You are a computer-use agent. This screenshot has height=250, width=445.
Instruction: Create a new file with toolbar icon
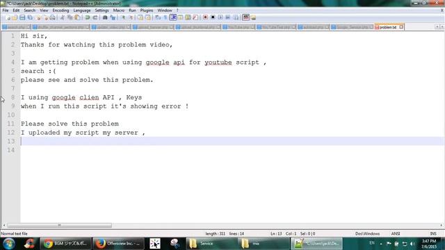[x=8, y=17]
